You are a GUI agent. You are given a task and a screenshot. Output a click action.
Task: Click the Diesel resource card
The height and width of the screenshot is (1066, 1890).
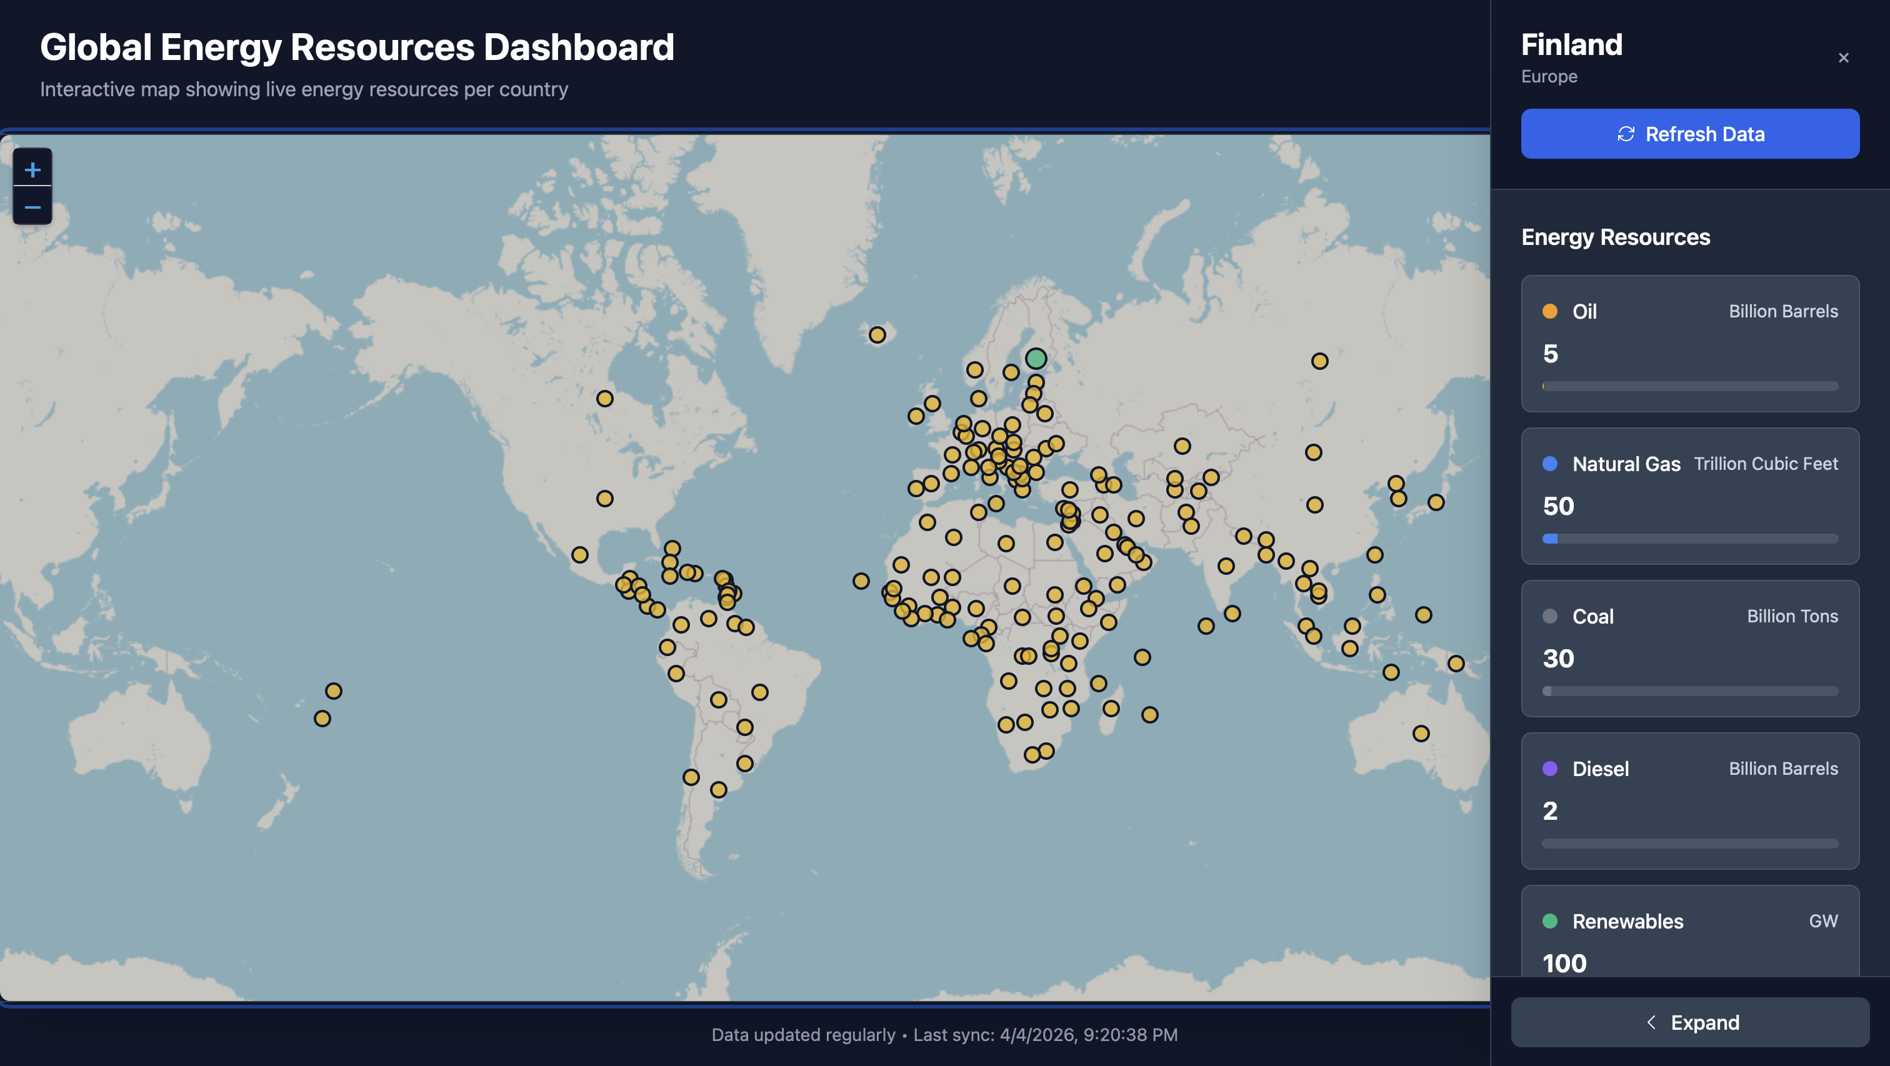[x=1690, y=800]
